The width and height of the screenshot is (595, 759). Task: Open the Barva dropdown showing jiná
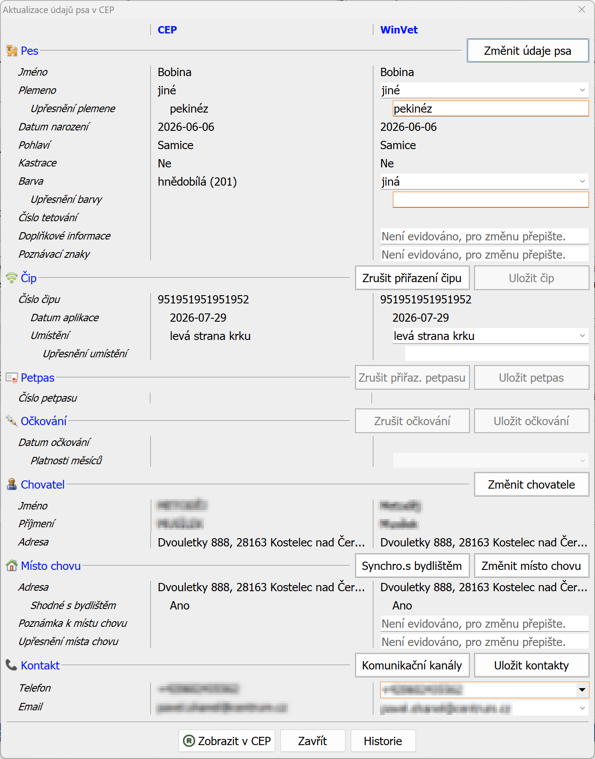pos(484,182)
